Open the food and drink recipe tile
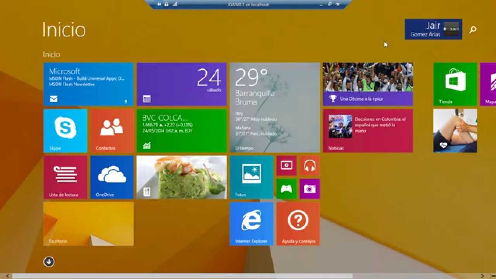This screenshot has width=496, height=279. tap(182, 177)
